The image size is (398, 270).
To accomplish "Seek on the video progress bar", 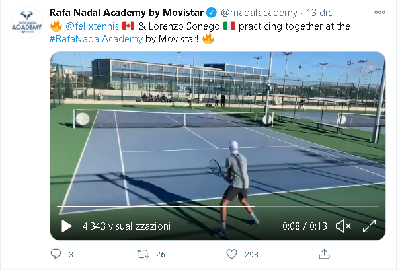I will coord(218,207).
